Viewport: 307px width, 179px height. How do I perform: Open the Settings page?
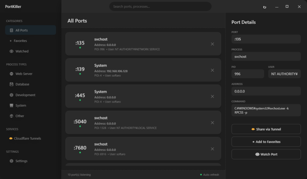21,161
